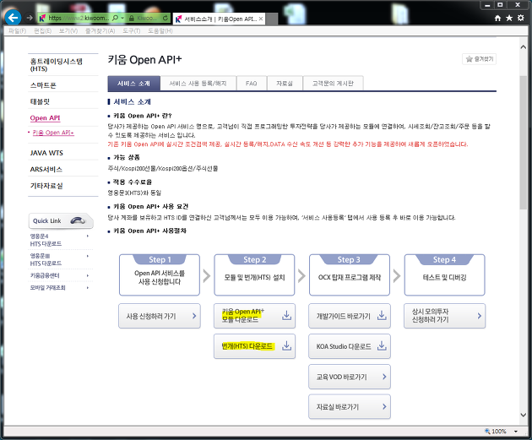Click the 즐겨찾기 bookmark button
Image resolution: width=532 pixels, height=440 pixels.
click(479, 59)
